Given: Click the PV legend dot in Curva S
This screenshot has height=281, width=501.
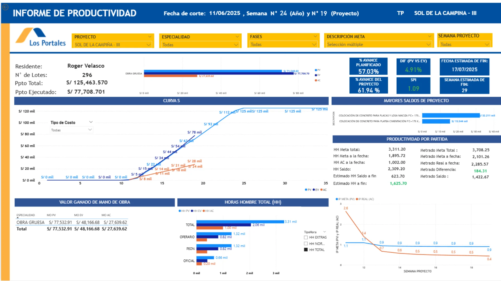Looking at the screenshot, I should (306, 190).
